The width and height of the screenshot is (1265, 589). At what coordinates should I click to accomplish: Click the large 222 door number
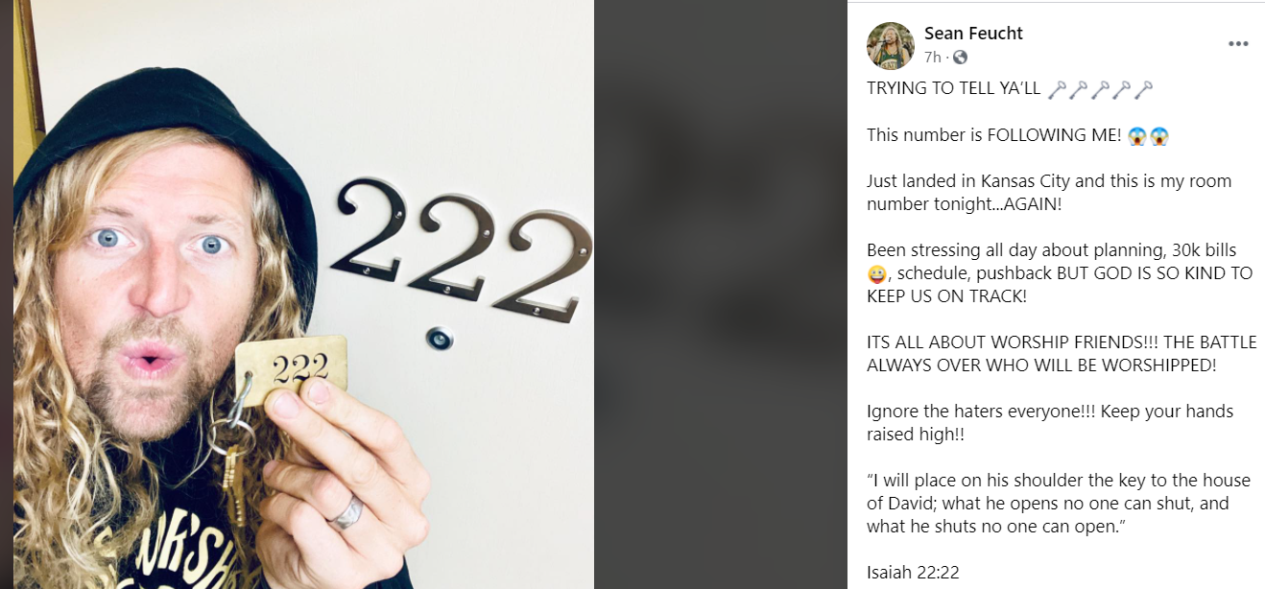point(459,249)
